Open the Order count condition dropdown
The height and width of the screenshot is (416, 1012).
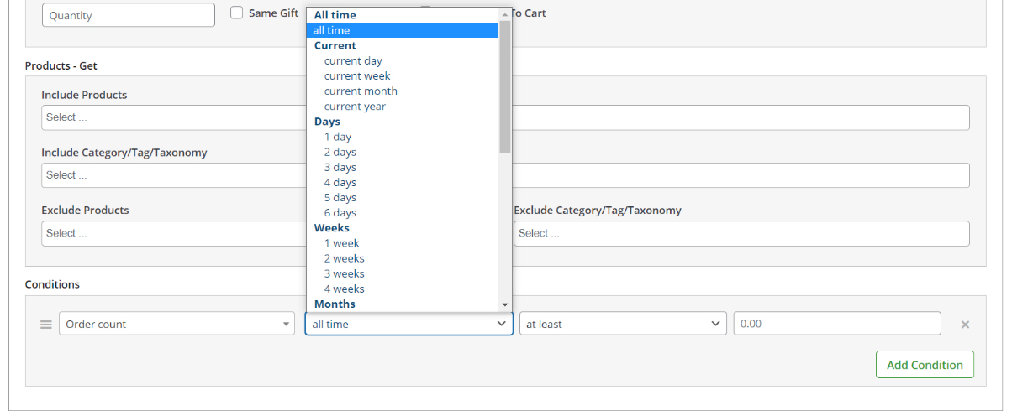[177, 324]
